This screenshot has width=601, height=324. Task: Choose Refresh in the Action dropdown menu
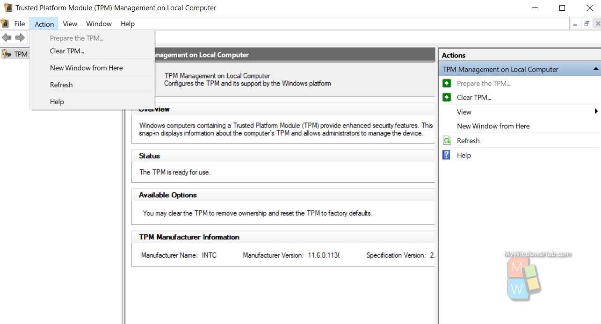coord(92,85)
